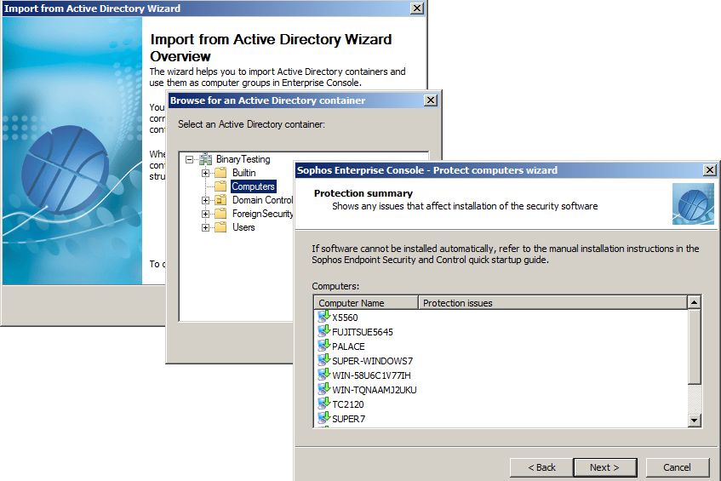721x481 pixels.
Task: Select the WIN-TQNAAMJ2UKU row text
Action: pyautogui.click(x=375, y=390)
